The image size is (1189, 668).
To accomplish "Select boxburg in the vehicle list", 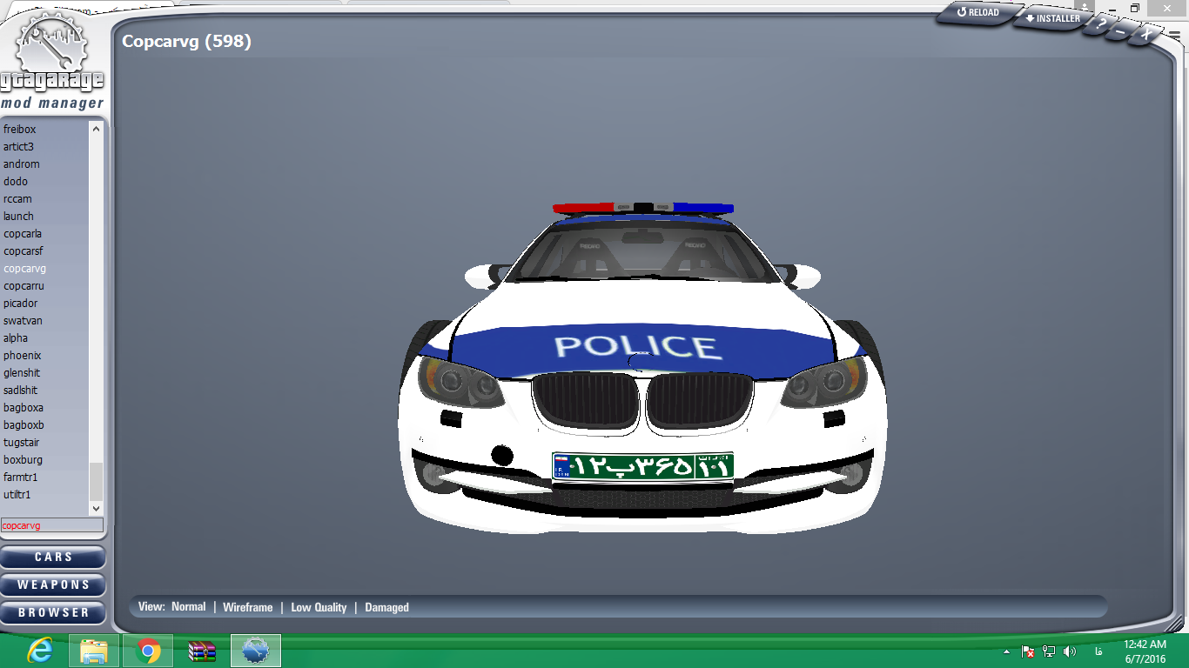I will 44,460.
